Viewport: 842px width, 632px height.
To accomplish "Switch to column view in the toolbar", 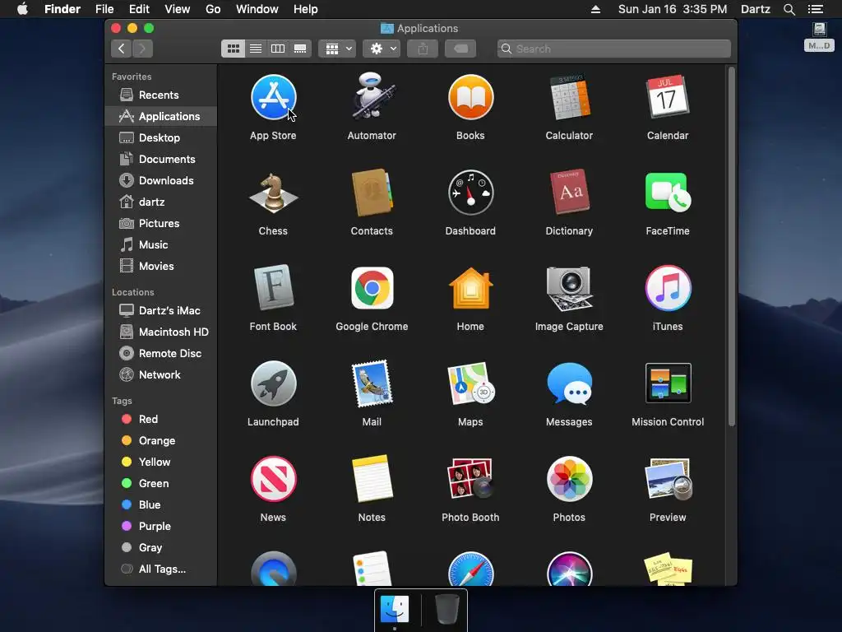I will pyautogui.click(x=278, y=49).
